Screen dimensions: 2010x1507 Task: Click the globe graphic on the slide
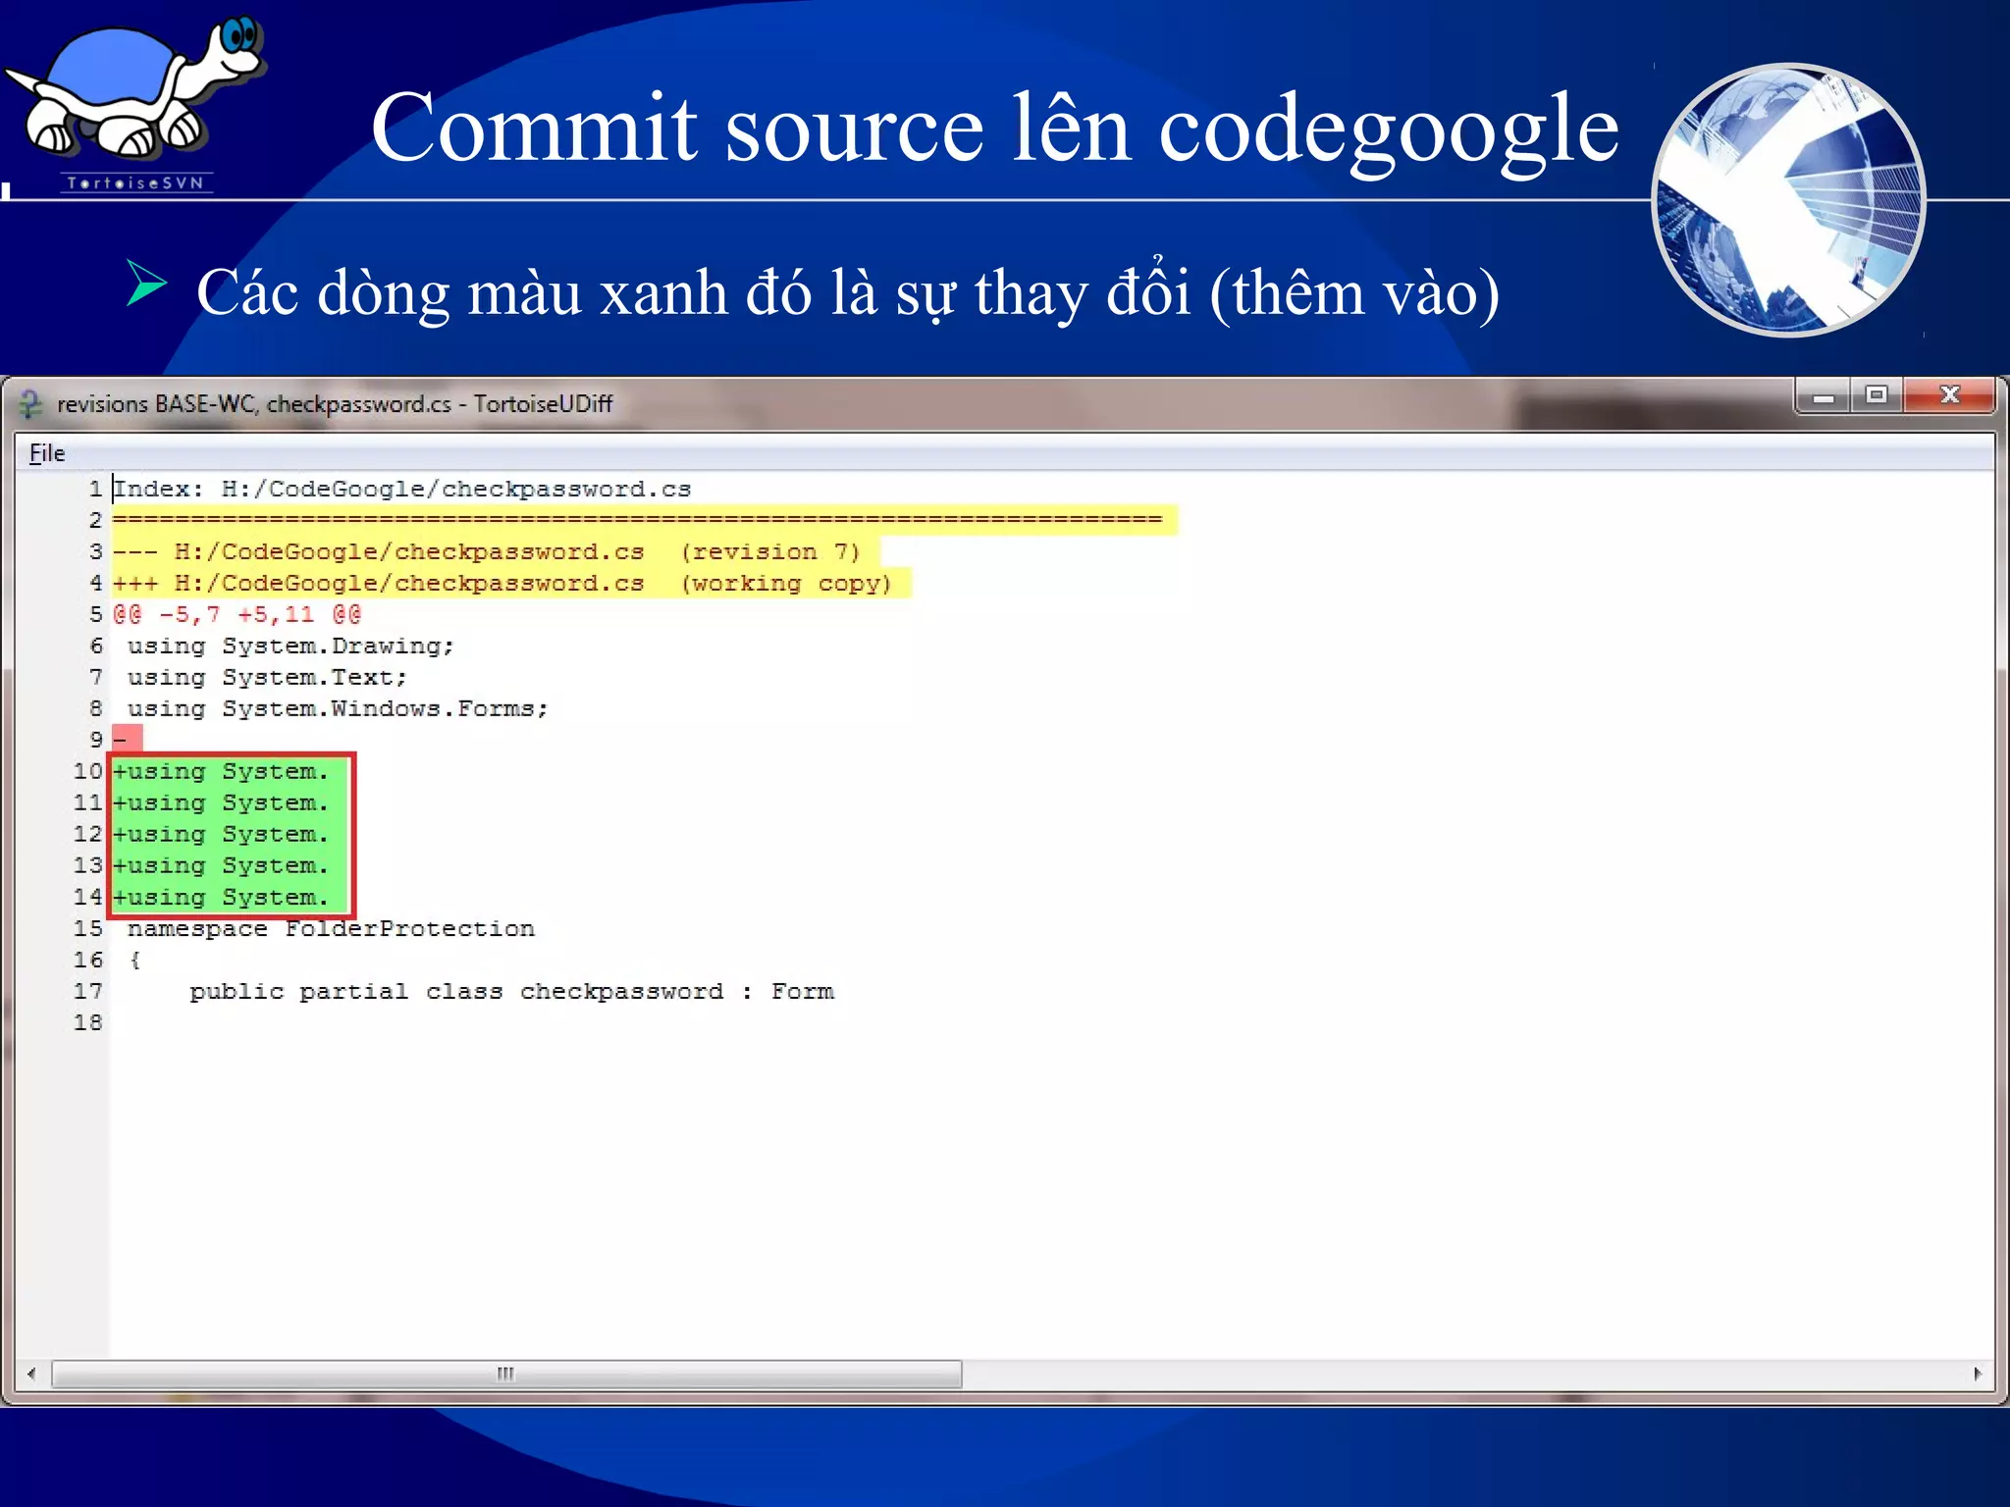pyautogui.click(x=1789, y=199)
